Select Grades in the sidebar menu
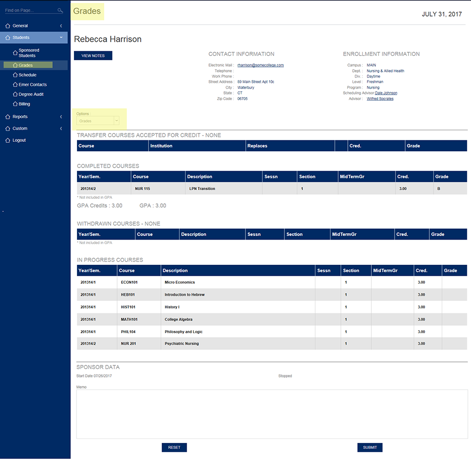 (x=26, y=65)
